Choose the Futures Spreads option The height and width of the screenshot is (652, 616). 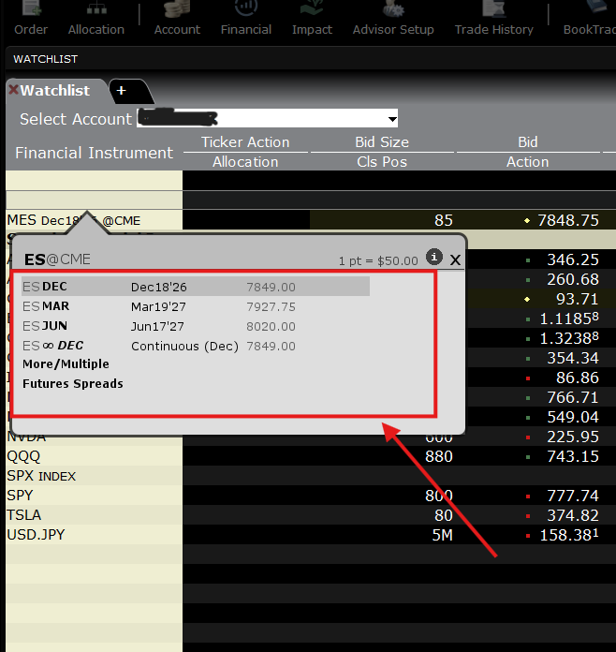[73, 383]
